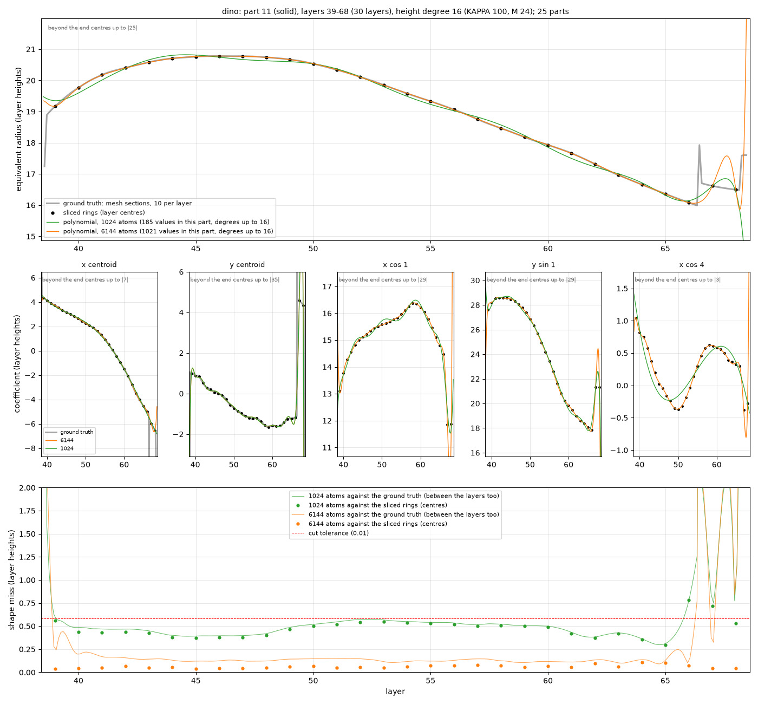Screen dimensions: 758x704
Task: Click the "y centroid" subplot title
Action: pyautogui.click(x=247, y=265)
